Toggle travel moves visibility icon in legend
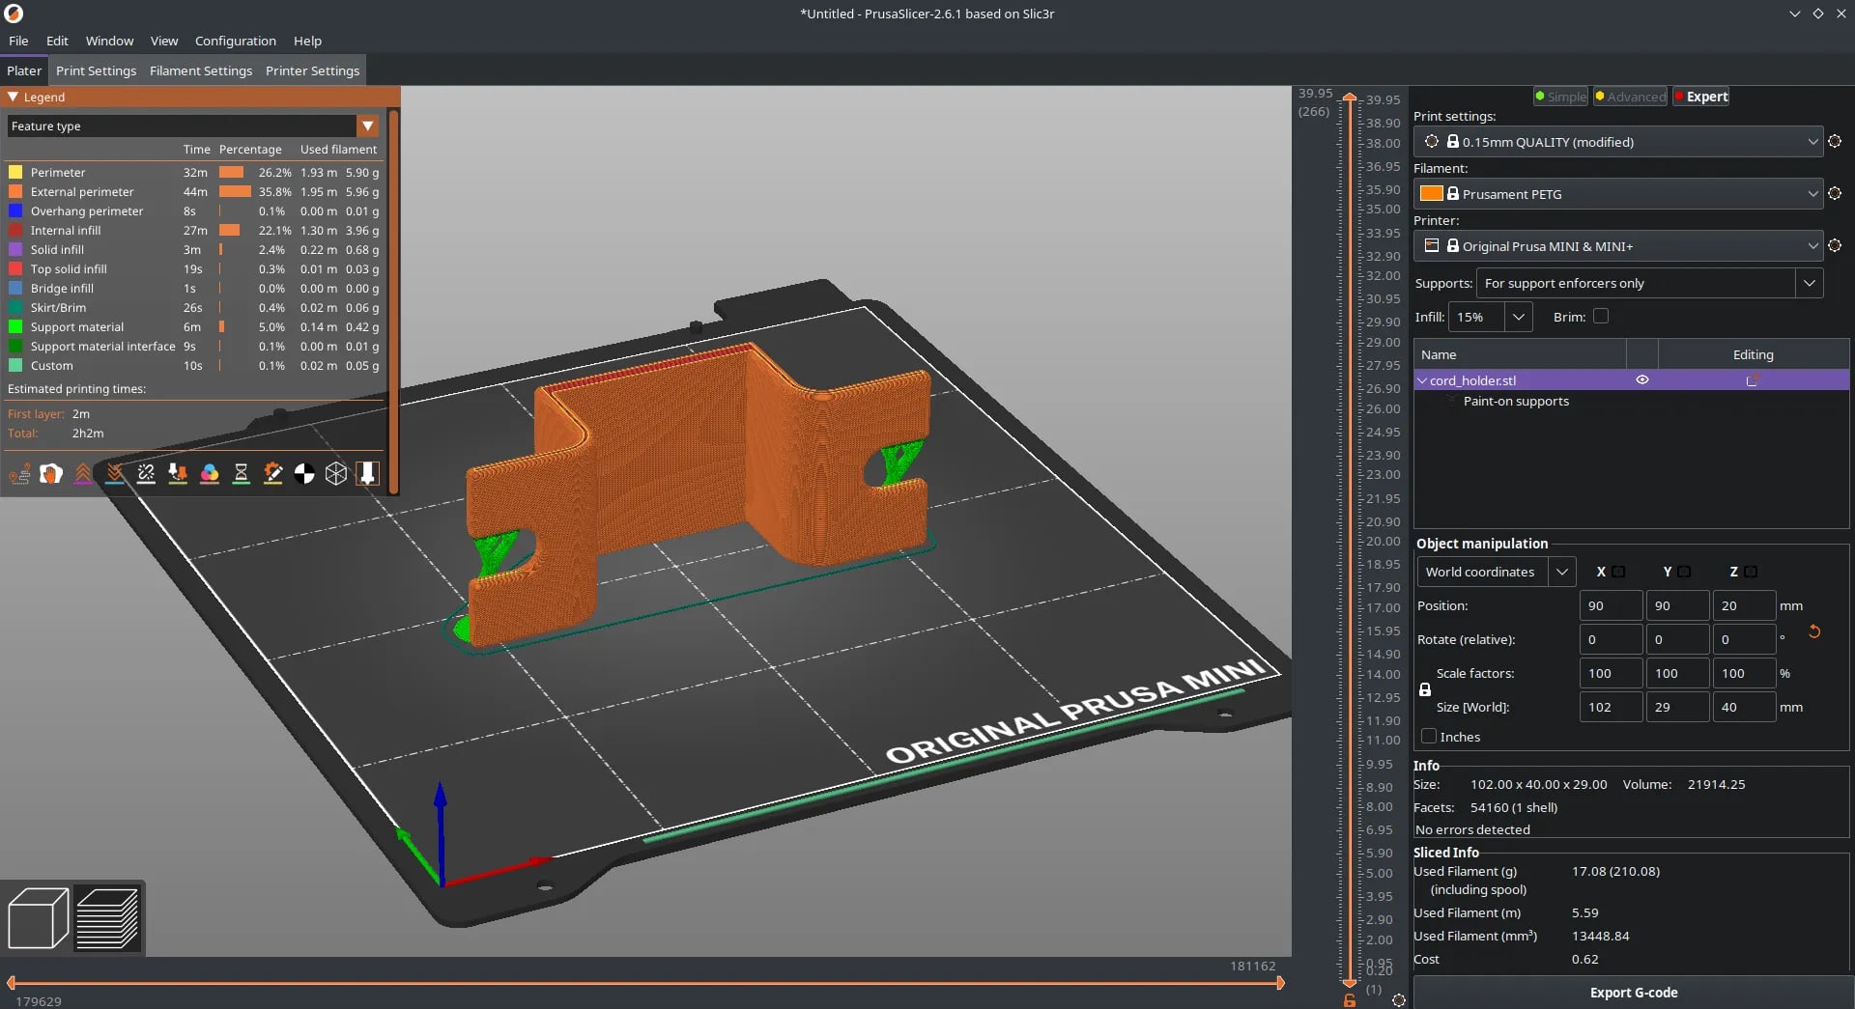This screenshot has width=1855, height=1009. click(19, 473)
